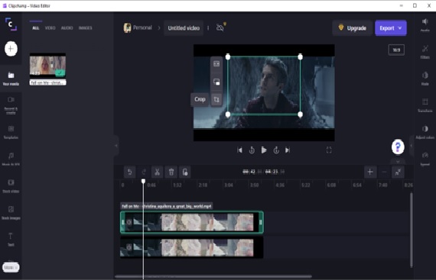The width and height of the screenshot is (436, 280).
Task: Open the Personal workspace breadcrumb
Action: pyautogui.click(x=138, y=27)
